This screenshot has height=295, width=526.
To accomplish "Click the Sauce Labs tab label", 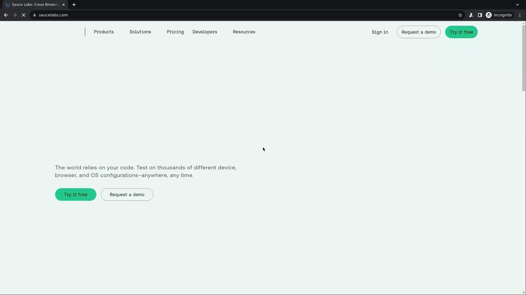I will [34, 4].
